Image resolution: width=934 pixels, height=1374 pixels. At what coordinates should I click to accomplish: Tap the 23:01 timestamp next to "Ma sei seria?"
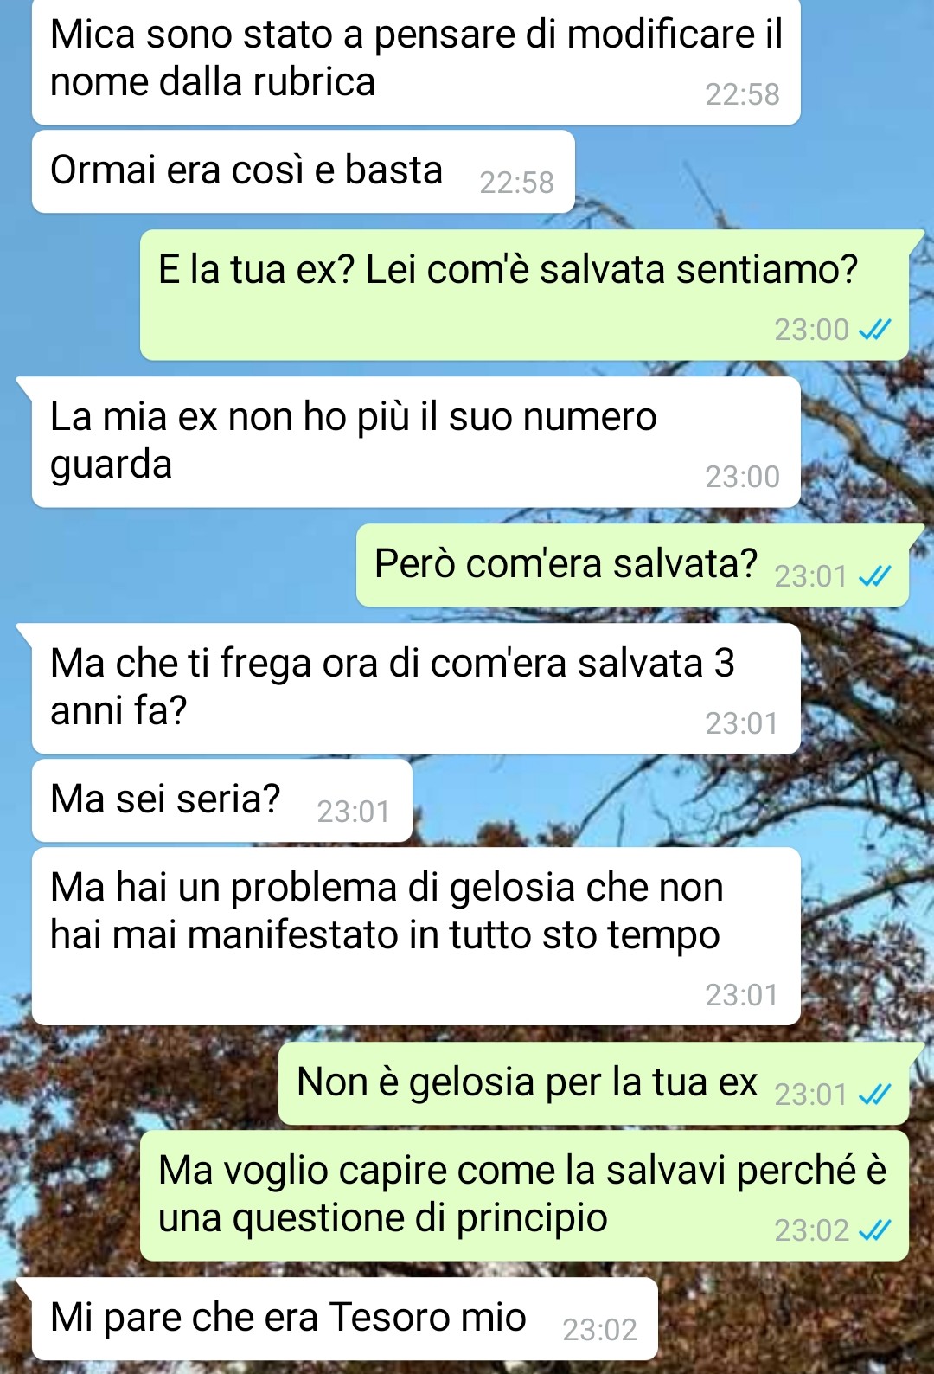[354, 812]
